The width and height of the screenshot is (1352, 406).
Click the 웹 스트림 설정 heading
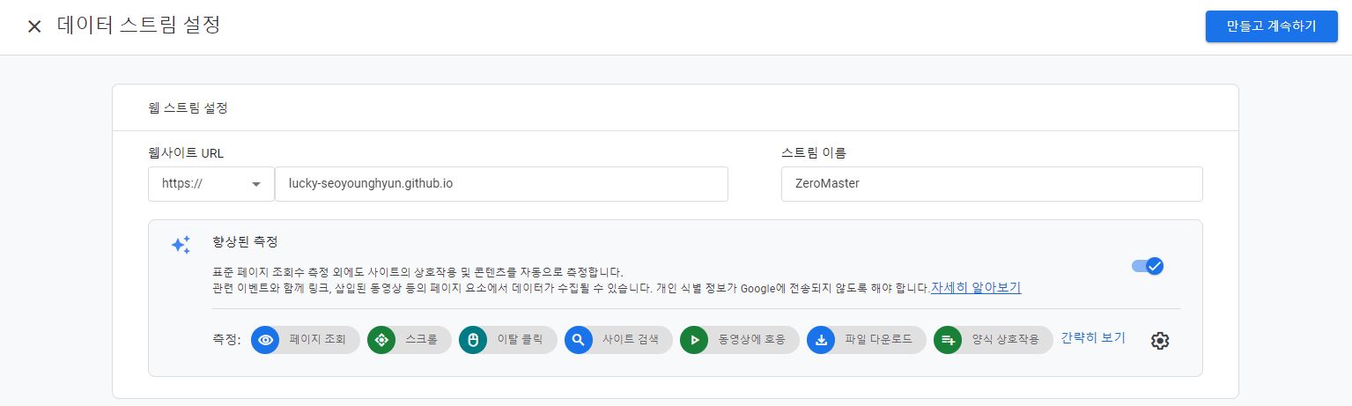[x=188, y=108]
